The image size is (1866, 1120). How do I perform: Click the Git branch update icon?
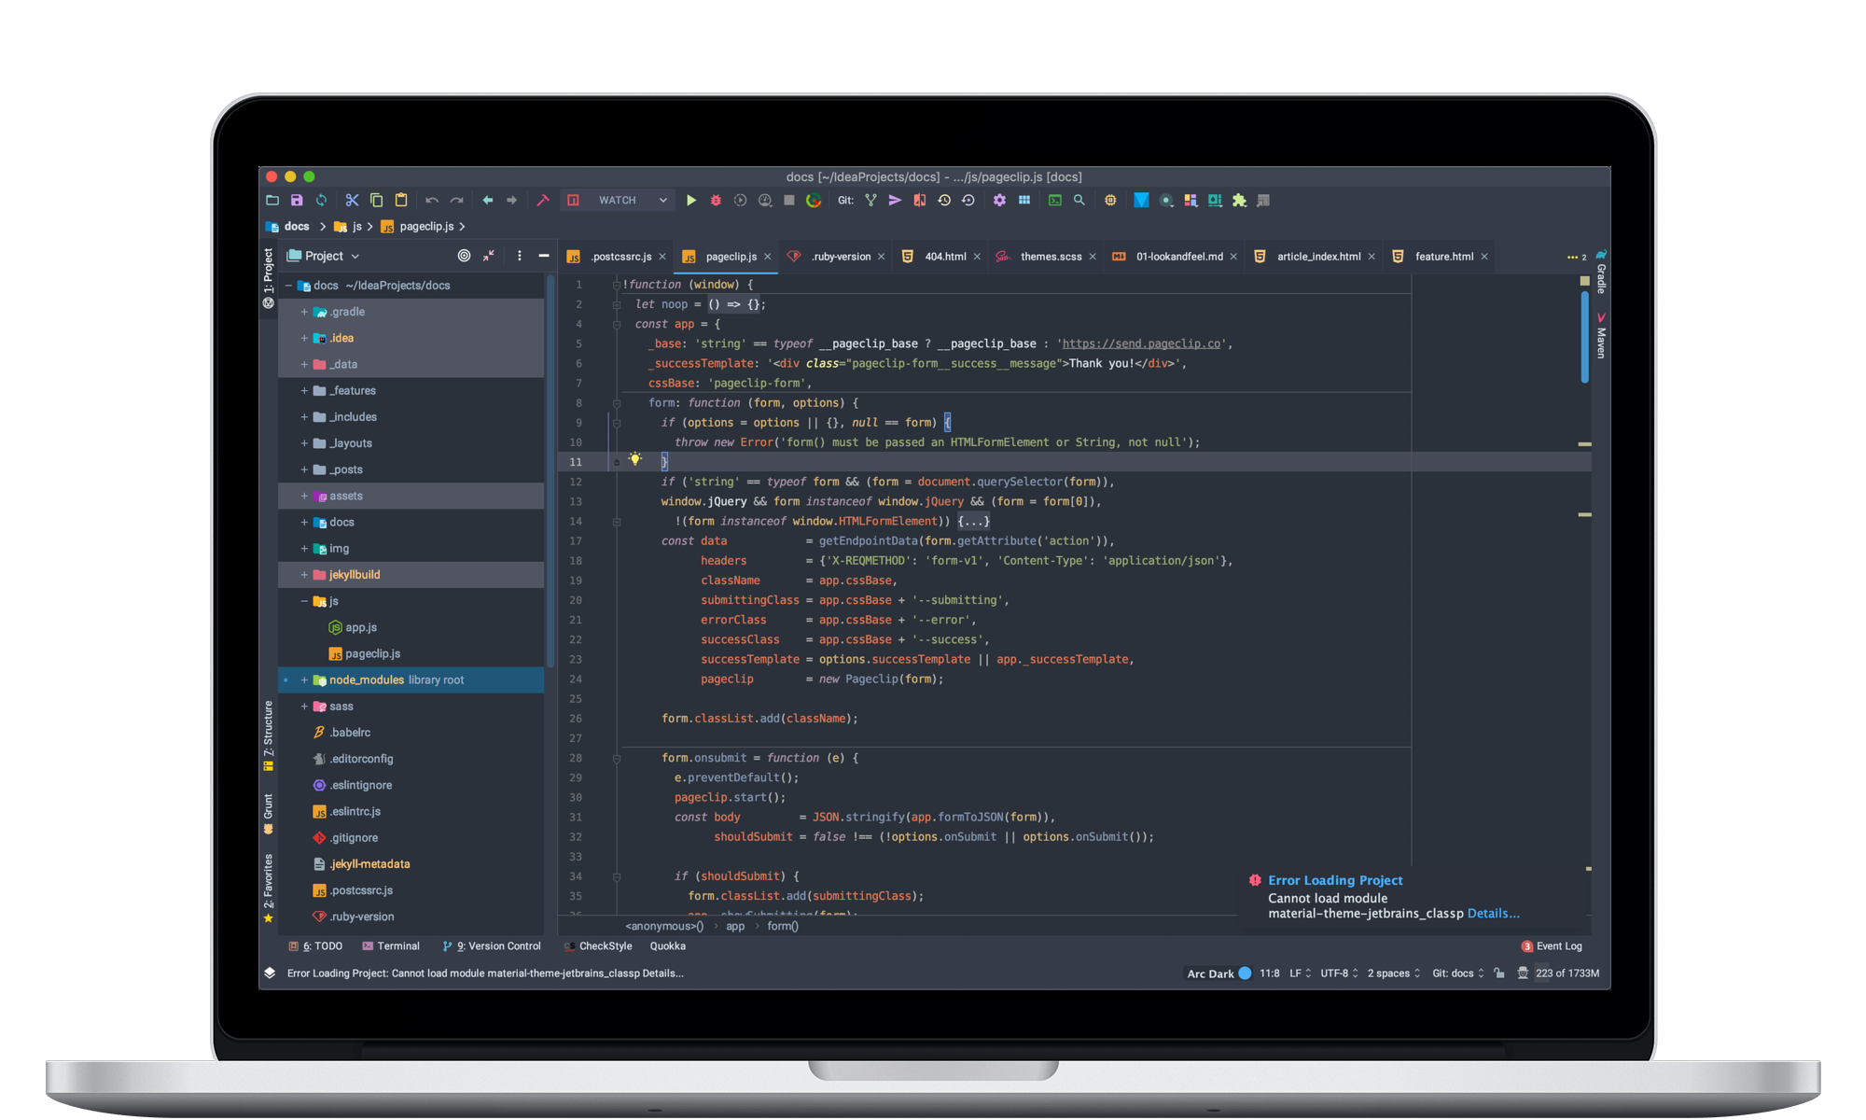point(870,200)
